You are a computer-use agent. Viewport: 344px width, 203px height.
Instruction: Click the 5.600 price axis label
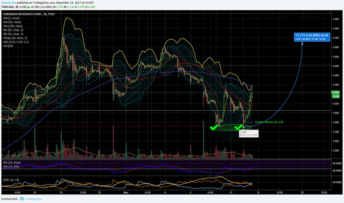336,19
